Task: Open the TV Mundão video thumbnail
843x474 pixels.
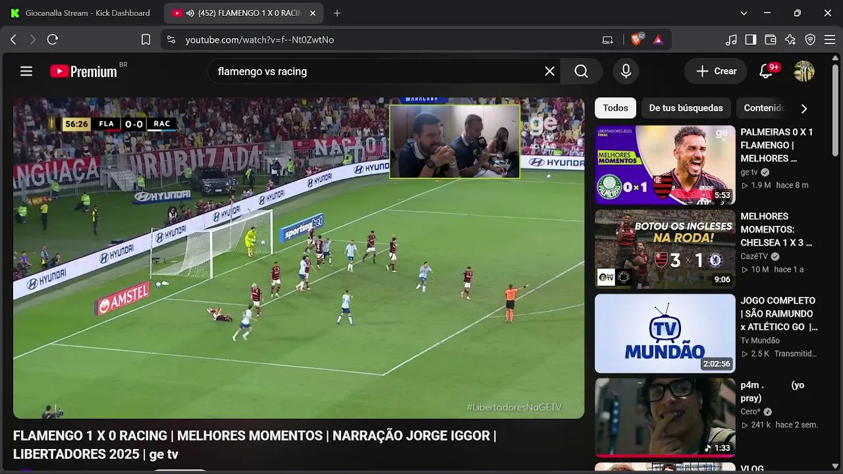Action: [665, 334]
